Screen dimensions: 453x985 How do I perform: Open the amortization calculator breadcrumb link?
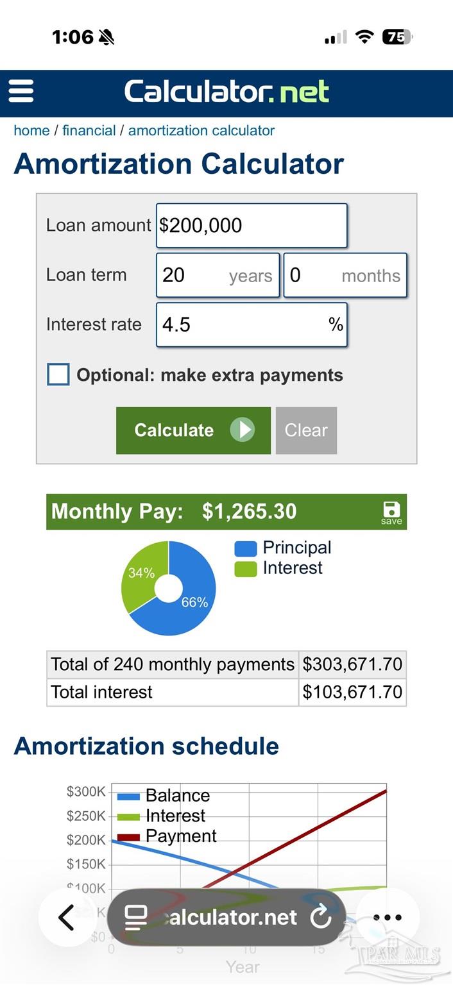[x=201, y=131]
